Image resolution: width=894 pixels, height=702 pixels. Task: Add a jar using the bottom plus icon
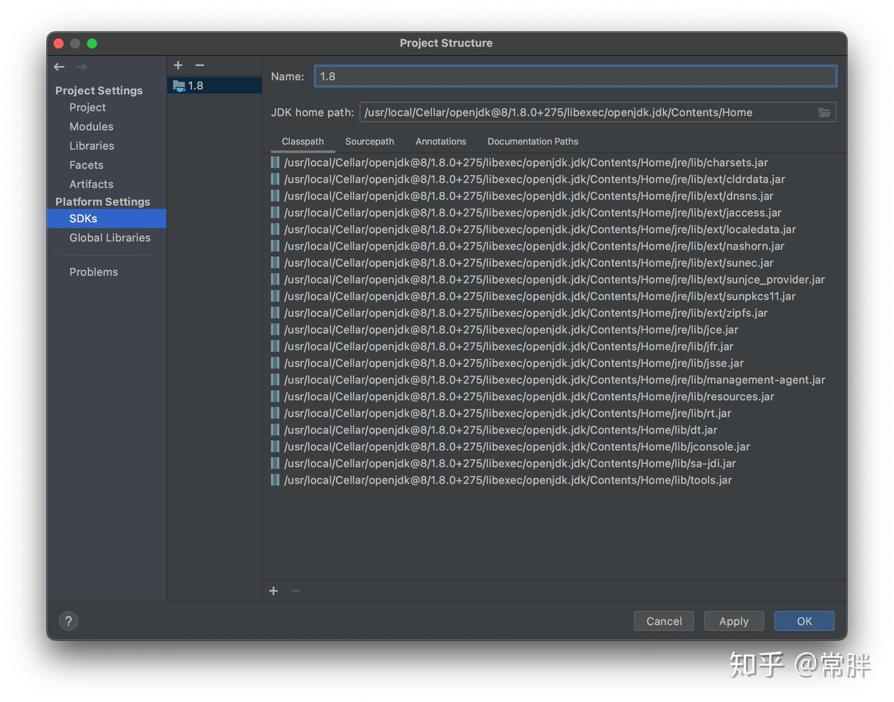[273, 591]
